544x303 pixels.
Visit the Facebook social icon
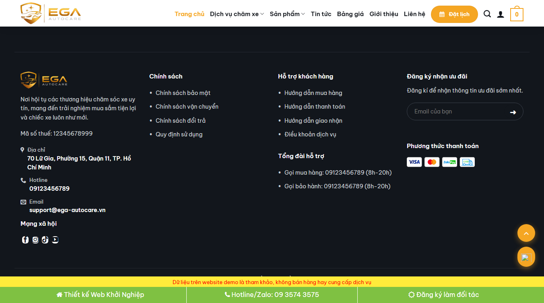25,240
